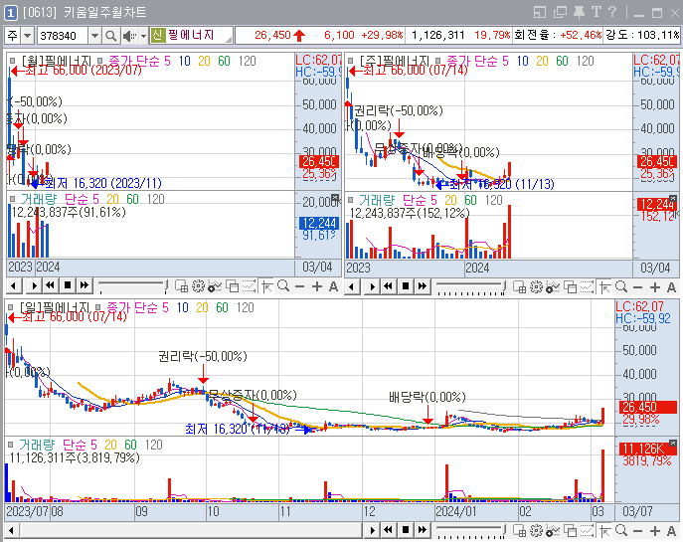Click the current price 26,450 in header
This screenshot has width=683, height=542.
(x=272, y=35)
